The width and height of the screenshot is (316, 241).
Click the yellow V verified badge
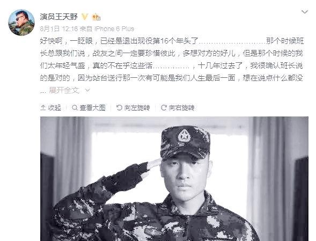[x=85, y=17]
